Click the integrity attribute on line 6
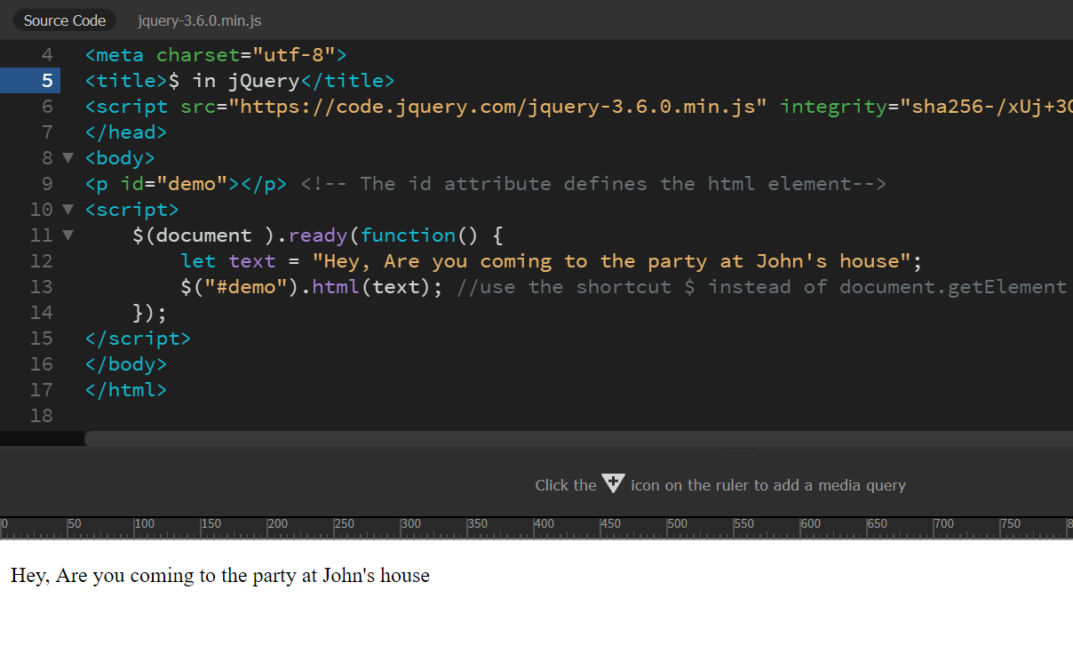1073x654 pixels. click(x=832, y=106)
